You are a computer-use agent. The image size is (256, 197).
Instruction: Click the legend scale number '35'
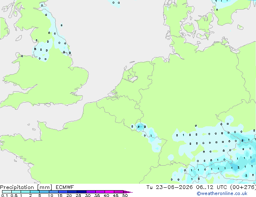(x=97, y=195)
